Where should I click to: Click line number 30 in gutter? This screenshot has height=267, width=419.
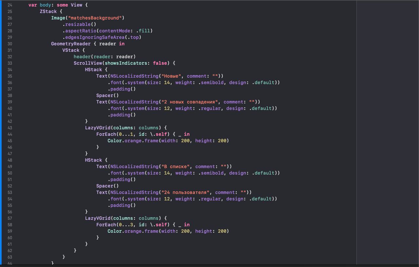[9, 44]
